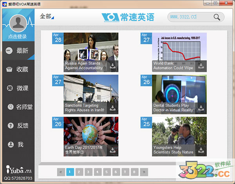Screen dimensions: 235x184
Task: Download Youngsters Help Scientists Study Nature
Action: pyautogui.click(x=201, y=150)
